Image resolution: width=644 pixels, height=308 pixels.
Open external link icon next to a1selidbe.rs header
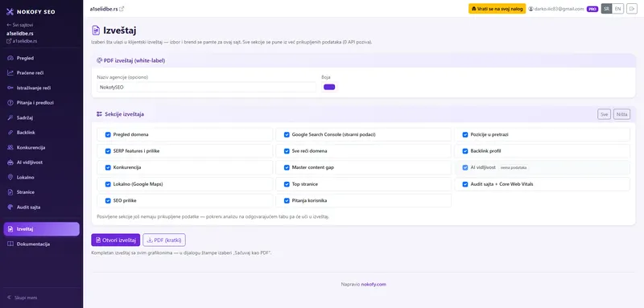(122, 9)
